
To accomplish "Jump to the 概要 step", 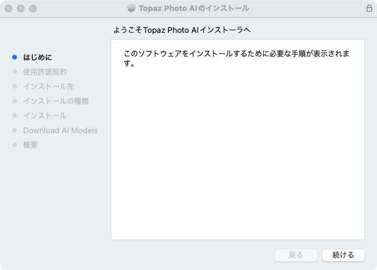I will tap(30, 145).
